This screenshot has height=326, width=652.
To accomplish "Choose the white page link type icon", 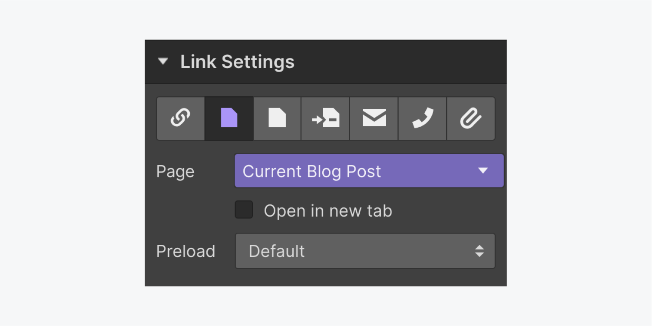I will click(x=277, y=119).
